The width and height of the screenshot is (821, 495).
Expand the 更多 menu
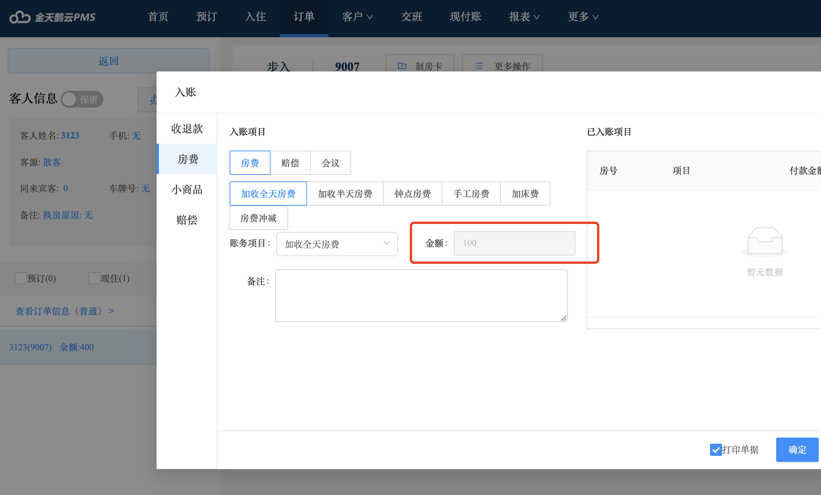(583, 17)
